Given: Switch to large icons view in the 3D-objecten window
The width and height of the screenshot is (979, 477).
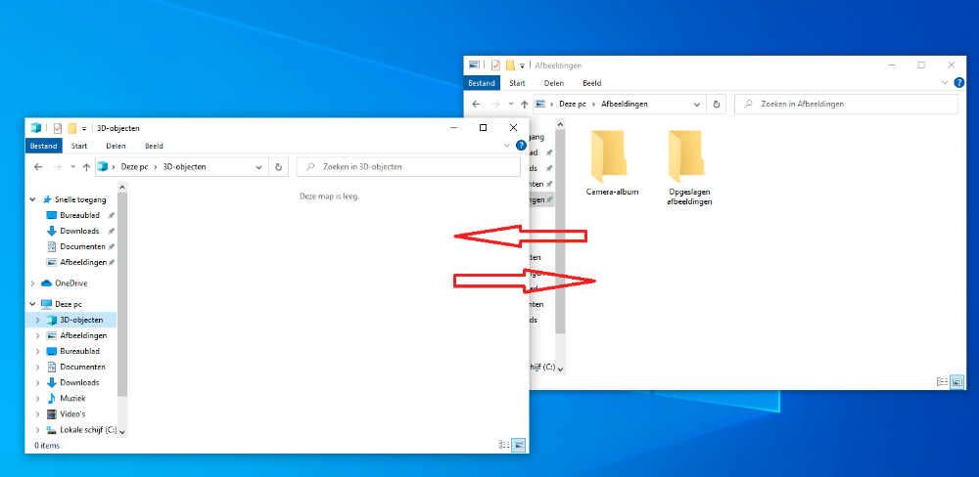Looking at the screenshot, I should coord(519,445).
